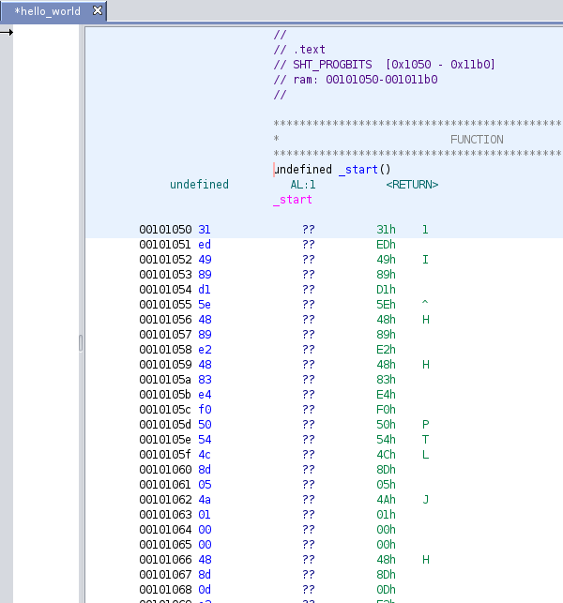Screen dimensions: 563x603
Task: Click the pink _start label
Action: 293,200
